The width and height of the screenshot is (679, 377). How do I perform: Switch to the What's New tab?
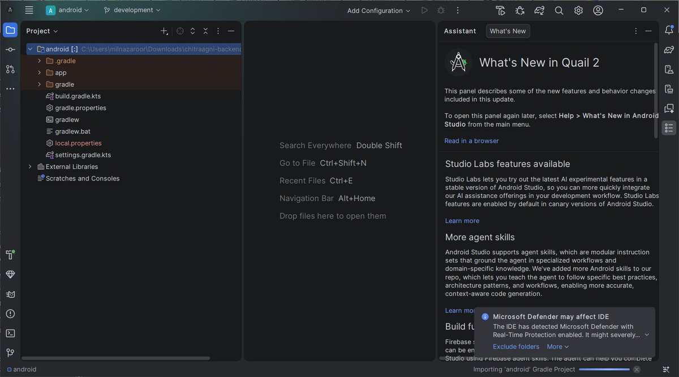[508, 31]
